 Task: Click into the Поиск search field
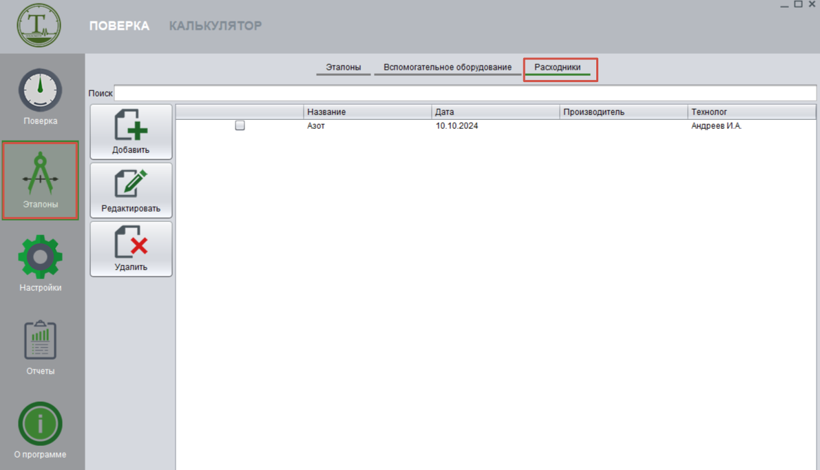point(465,92)
